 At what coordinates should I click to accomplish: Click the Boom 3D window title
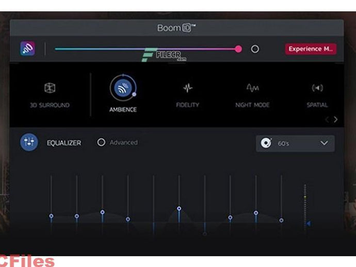[x=176, y=28]
